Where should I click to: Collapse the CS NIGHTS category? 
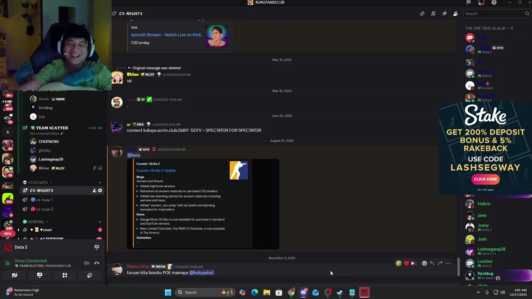pos(38,183)
